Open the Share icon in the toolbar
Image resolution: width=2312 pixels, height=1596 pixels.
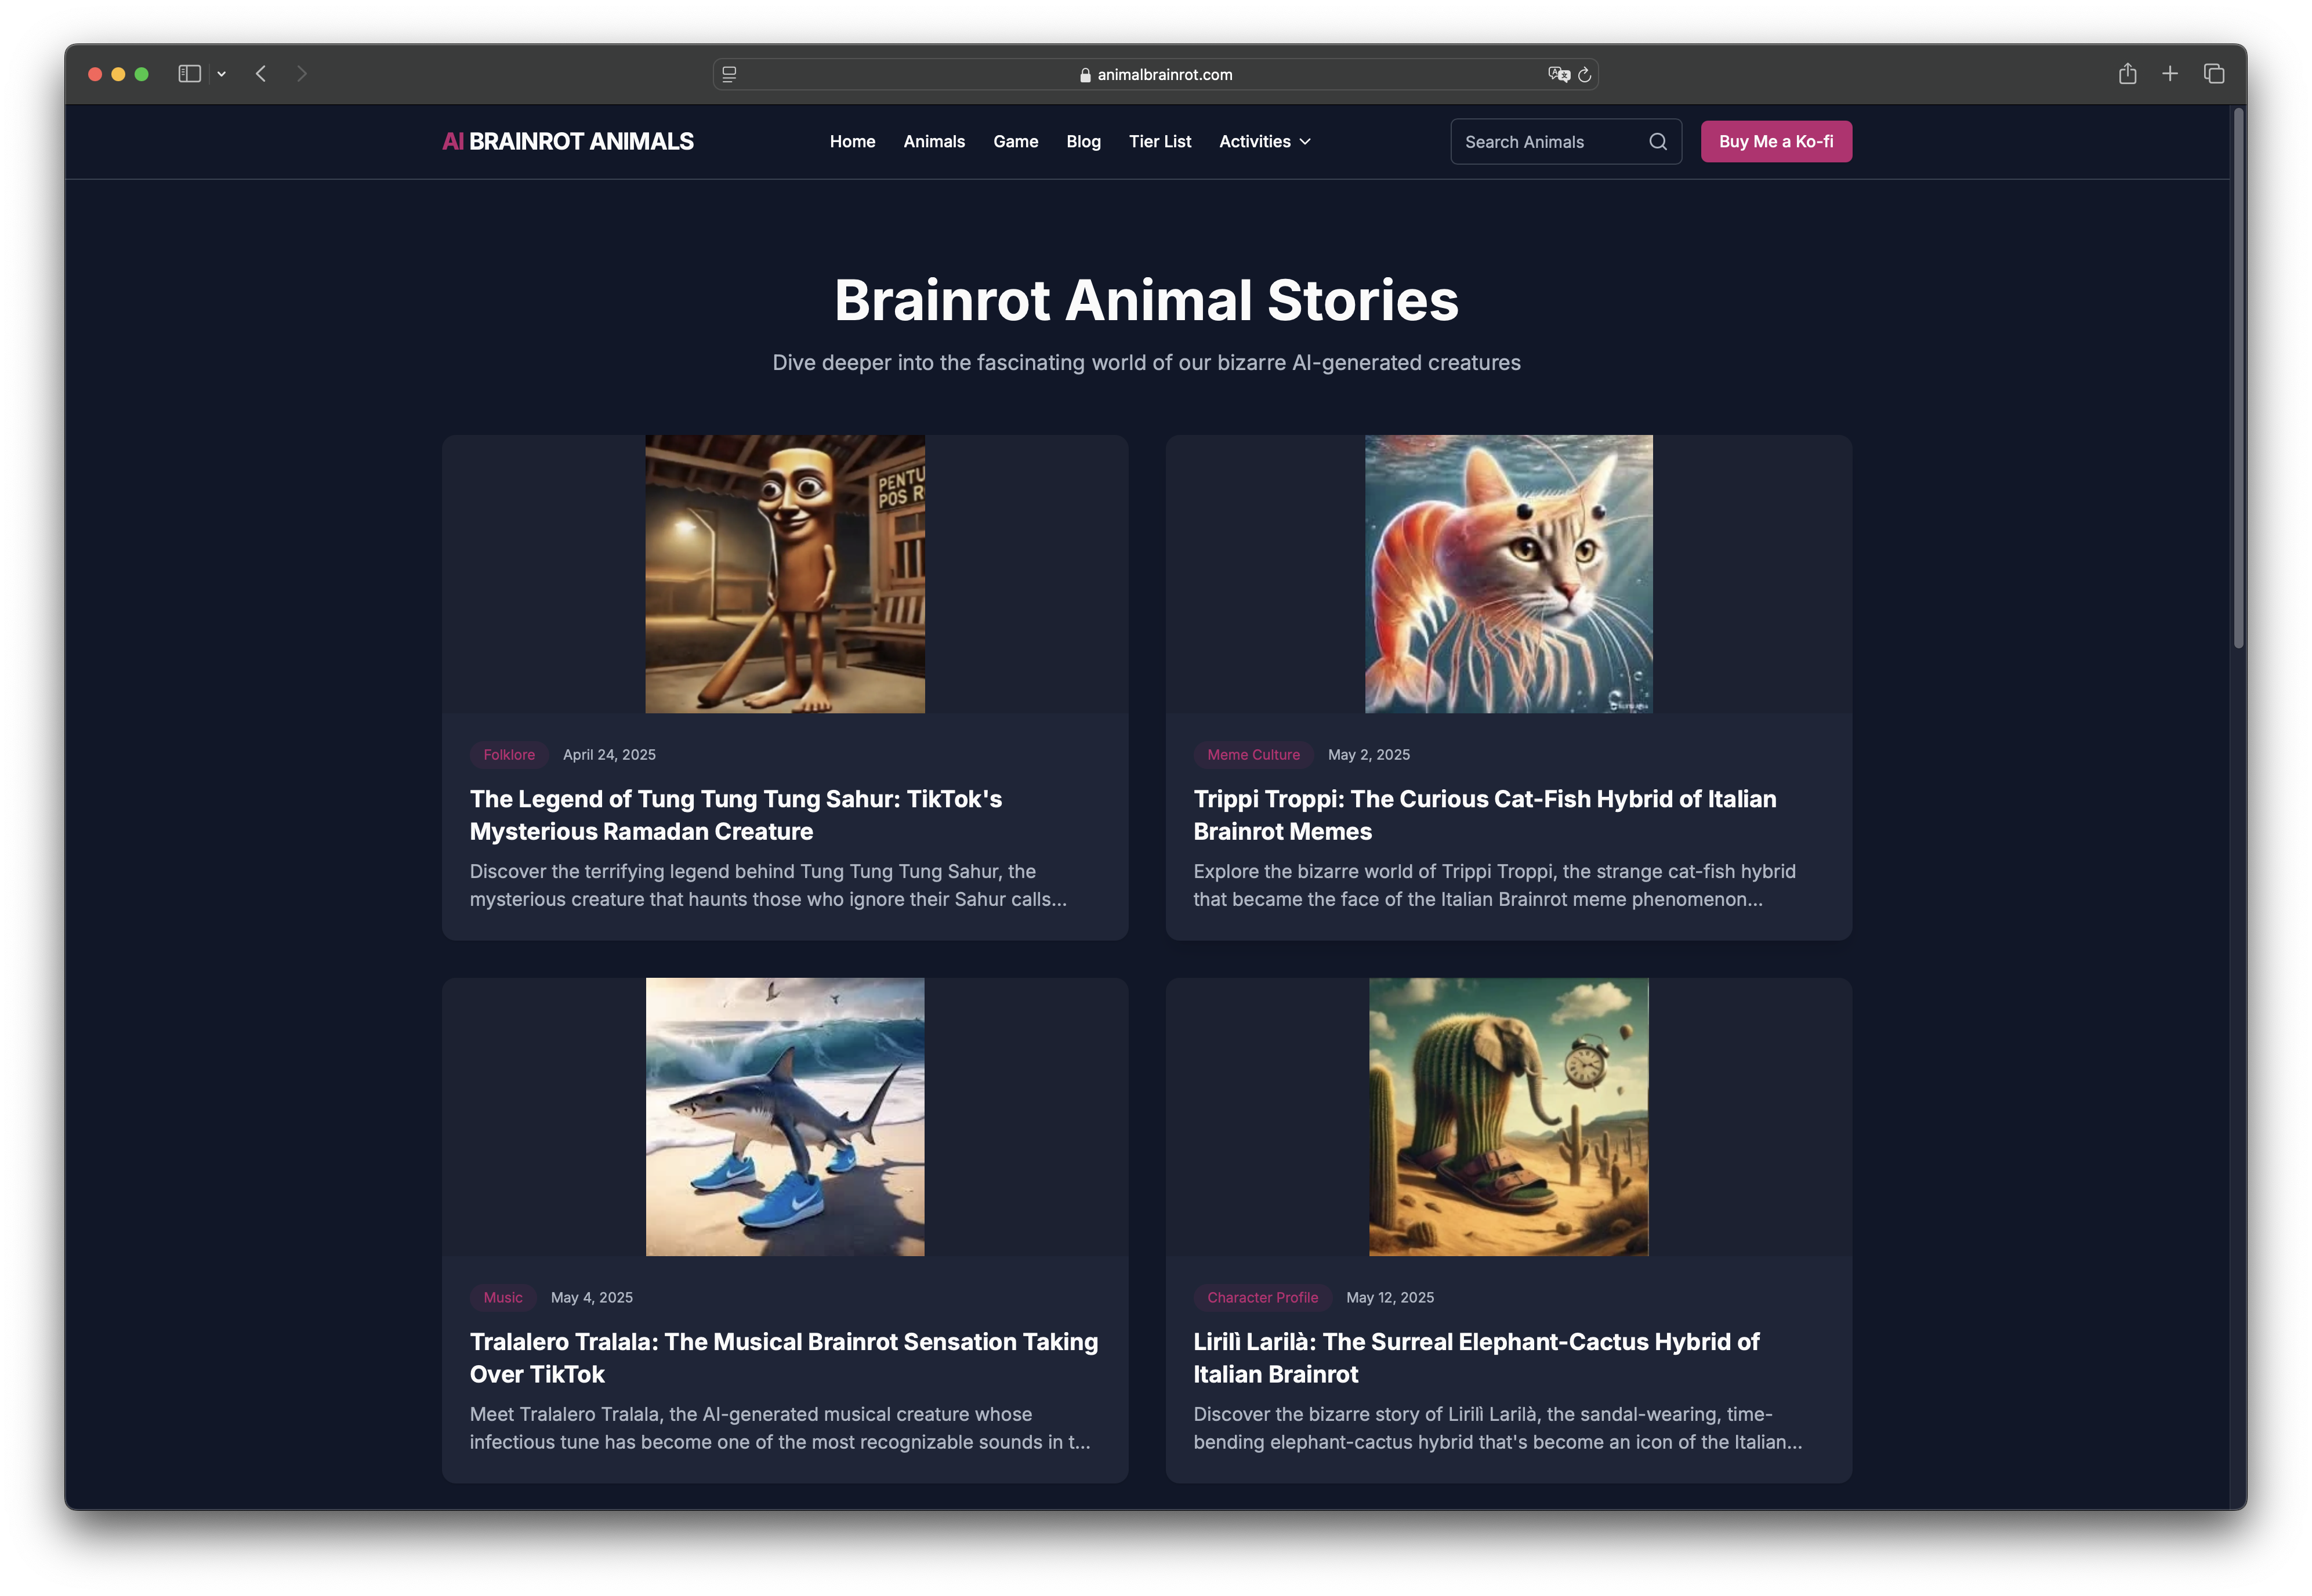coord(2127,74)
